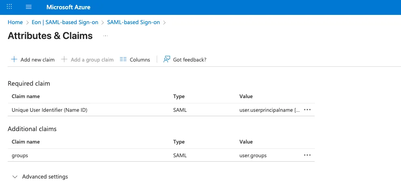
Task: Click user.groups value
Action: [253, 155]
